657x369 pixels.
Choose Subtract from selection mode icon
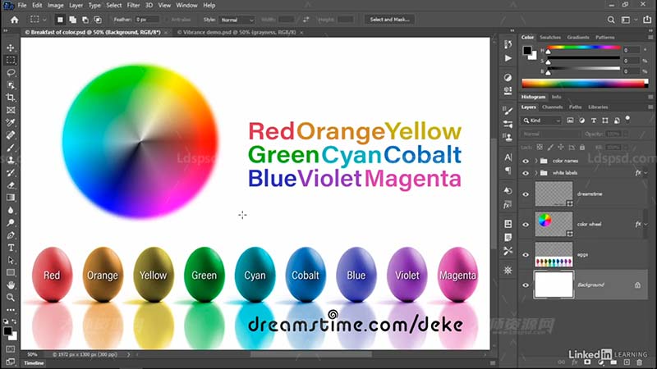pyautogui.click(x=85, y=20)
